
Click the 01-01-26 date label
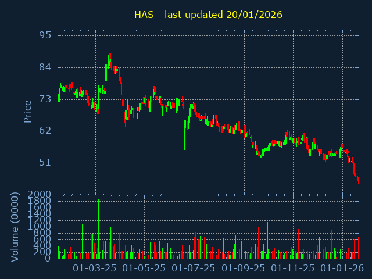[342, 269]
